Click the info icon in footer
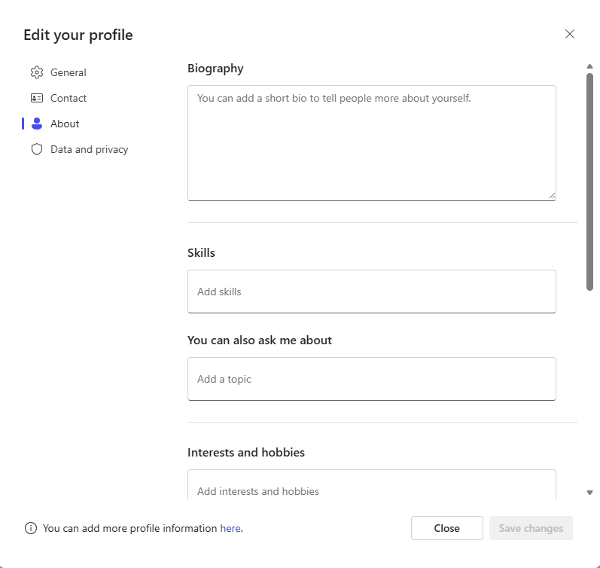The height and width of the screenshot is (568, 600). pyautogui.click(x=31, y=528)
